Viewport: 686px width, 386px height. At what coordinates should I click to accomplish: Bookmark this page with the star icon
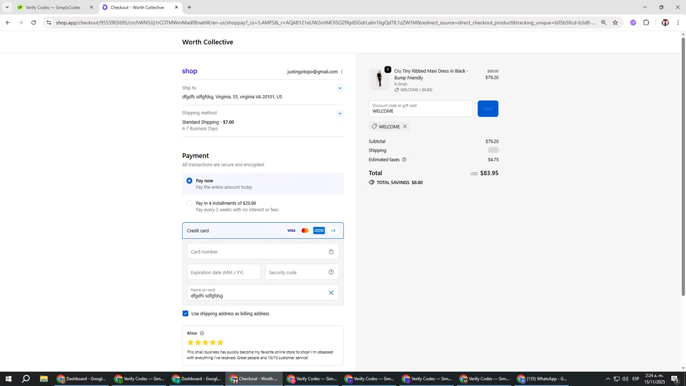tap(615, 22)
